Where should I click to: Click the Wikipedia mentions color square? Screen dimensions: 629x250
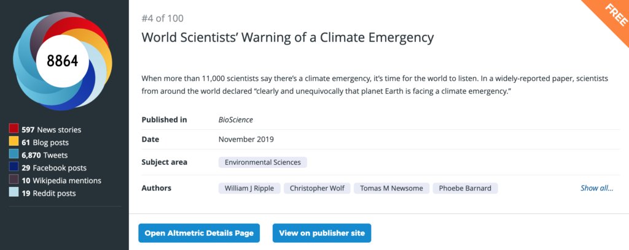(14, 180)
